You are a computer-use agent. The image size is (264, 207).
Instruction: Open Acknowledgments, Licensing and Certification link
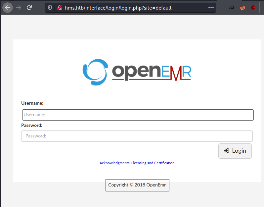coord(137,163)
